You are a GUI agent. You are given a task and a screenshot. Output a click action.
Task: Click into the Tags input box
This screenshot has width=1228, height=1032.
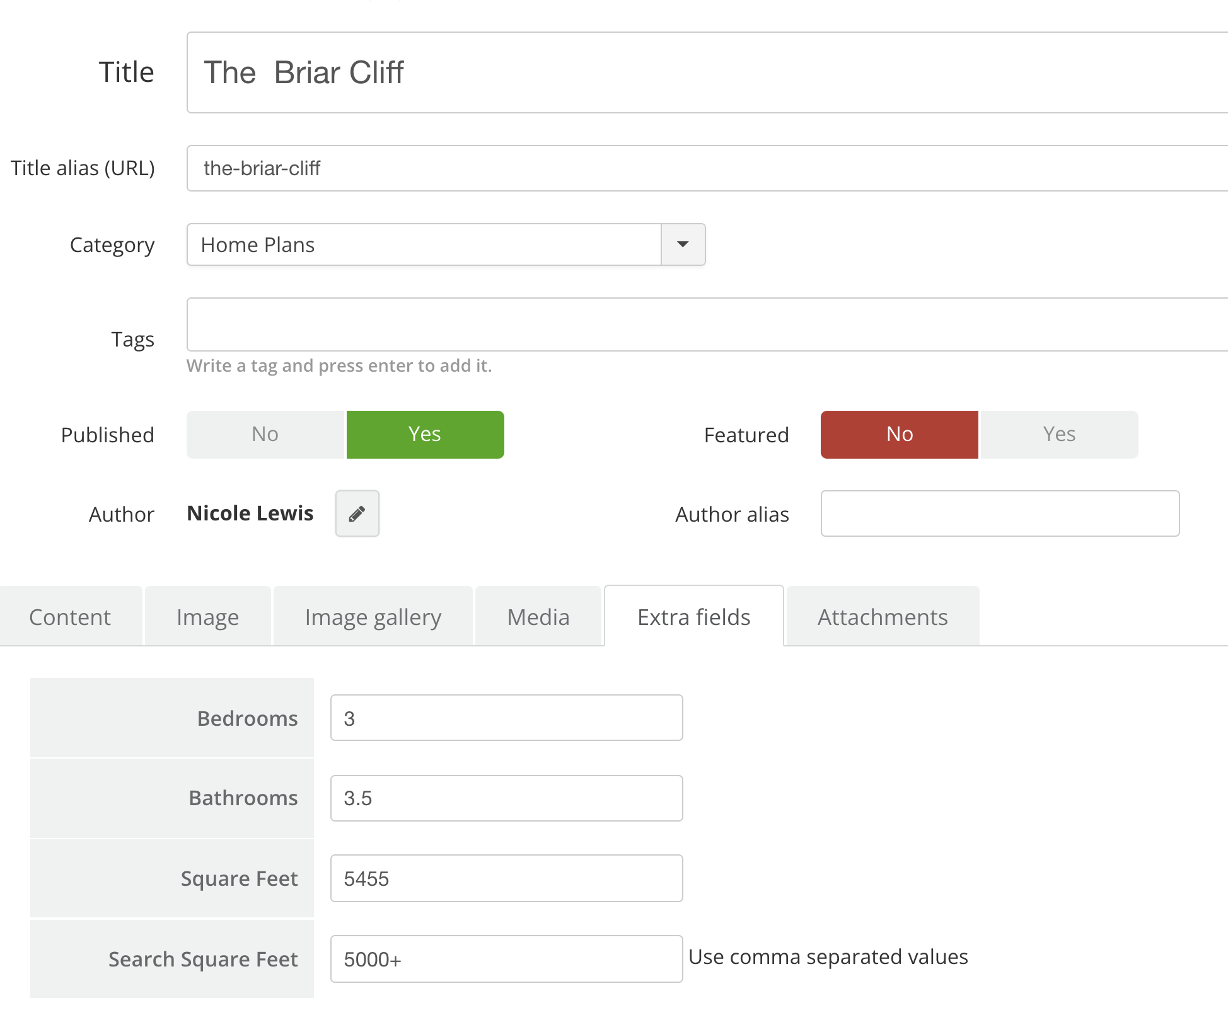[x=706, y=324]
